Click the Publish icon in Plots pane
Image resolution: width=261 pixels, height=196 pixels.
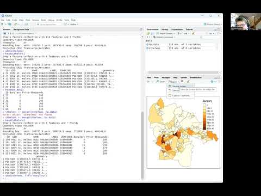pyautogui.click(x=212, y=82)
